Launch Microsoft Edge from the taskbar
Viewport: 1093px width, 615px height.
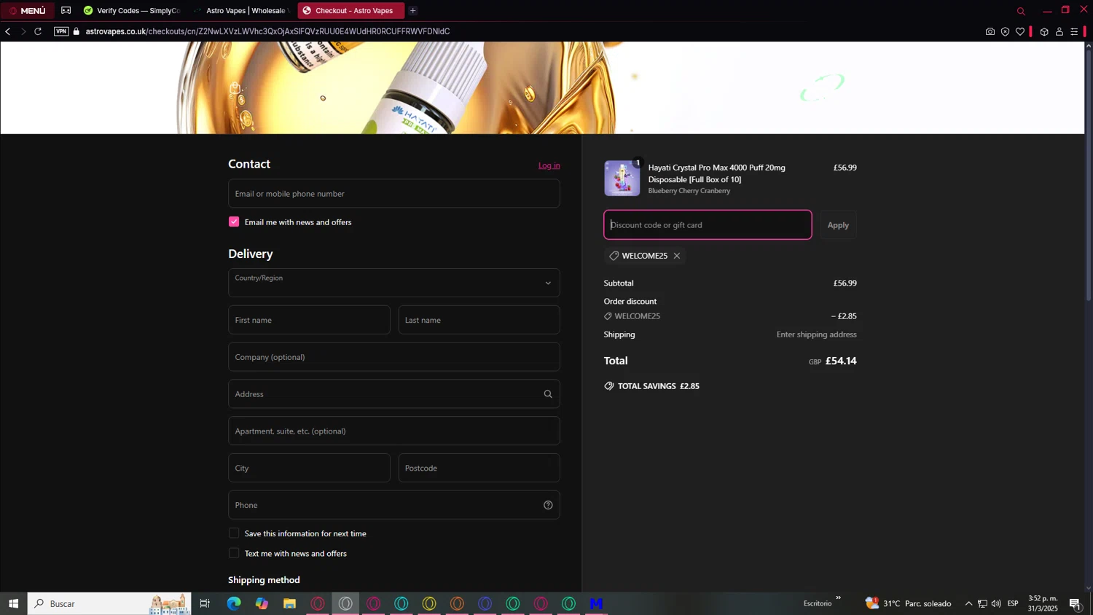(x=234, y=603)
